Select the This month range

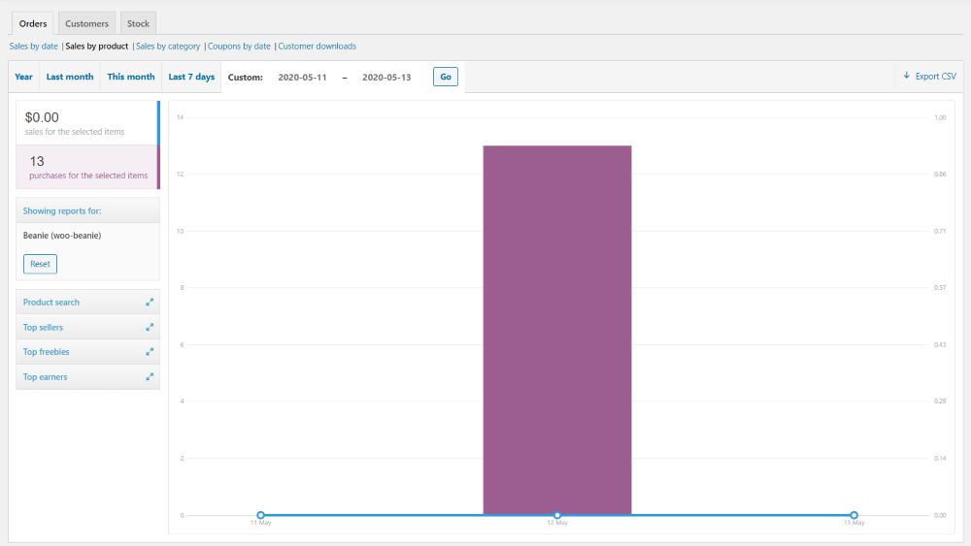131,77
